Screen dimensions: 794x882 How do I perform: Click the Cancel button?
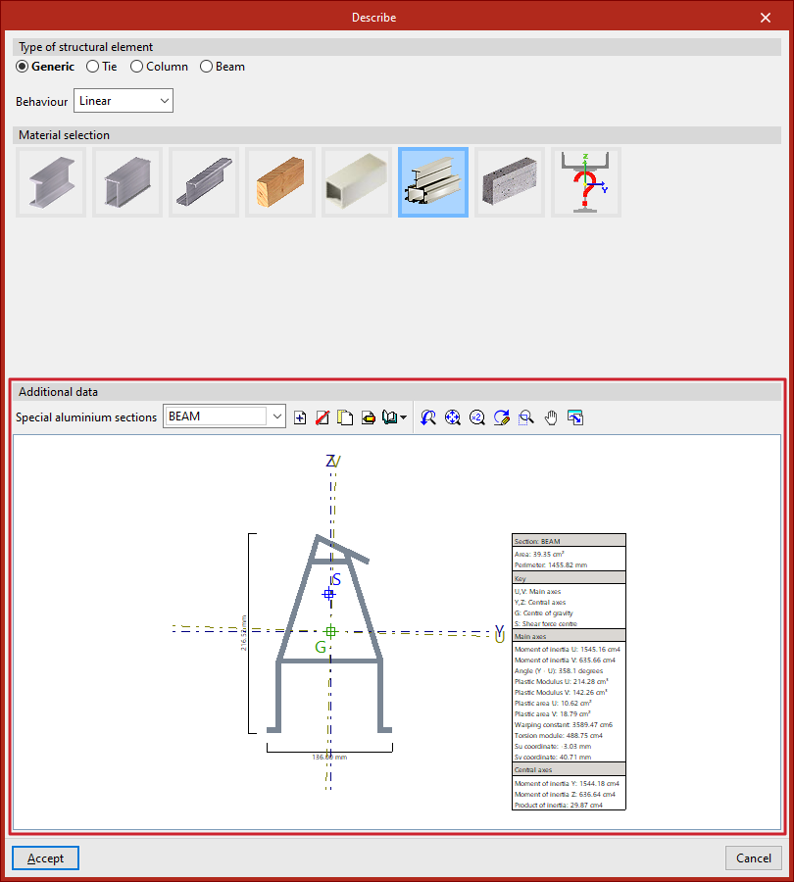(754, 858)
